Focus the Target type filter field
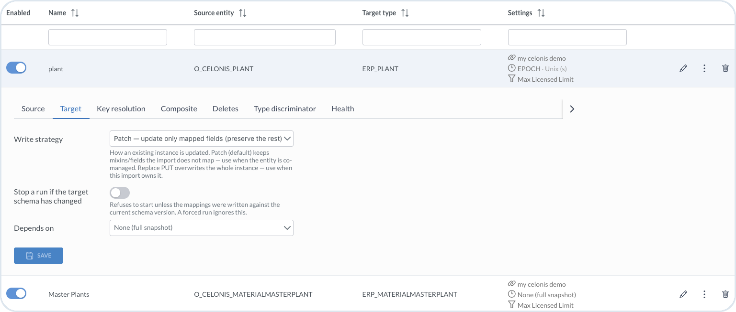736x312 pixels. pyautogui.click(x=422, y=37)
